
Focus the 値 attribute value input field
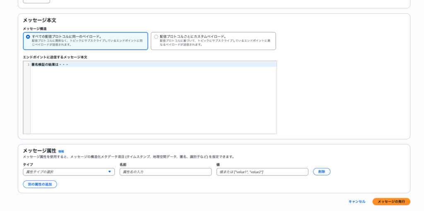click(262, 172)
